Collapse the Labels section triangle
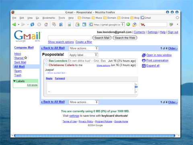The width and height of the screenshot is (193, 145). [x=14, y=81]
